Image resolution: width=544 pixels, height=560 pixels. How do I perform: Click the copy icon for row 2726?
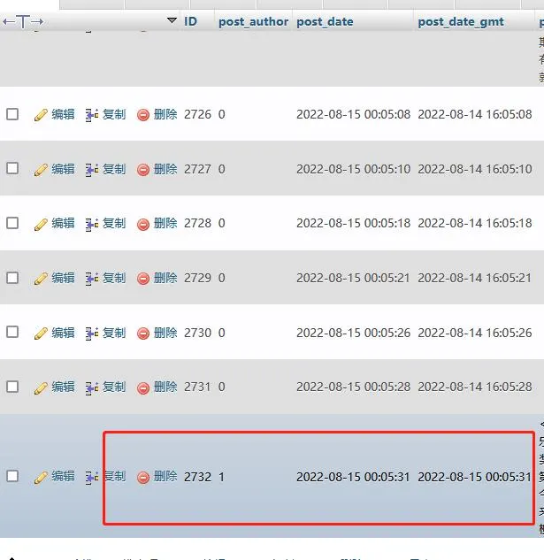pyautogui.click(x=92, y=115)
